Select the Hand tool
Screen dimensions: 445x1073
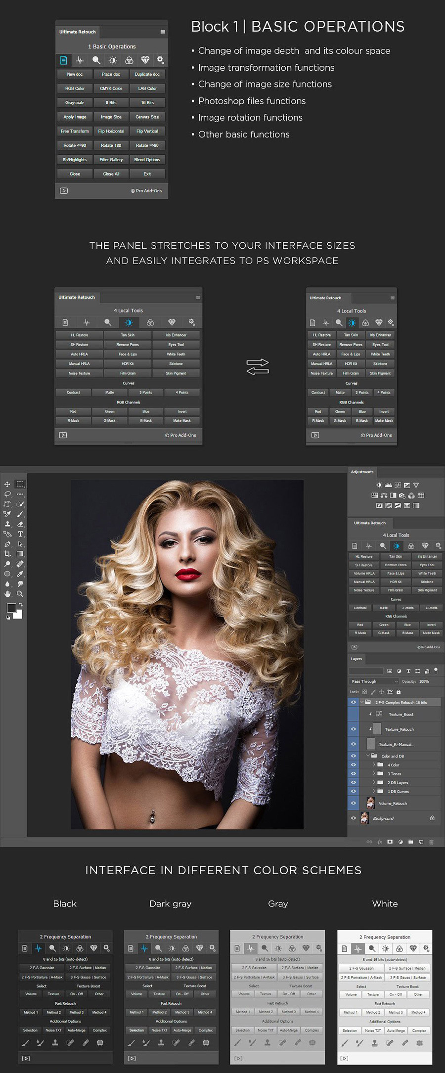click(x=7, y=594)
